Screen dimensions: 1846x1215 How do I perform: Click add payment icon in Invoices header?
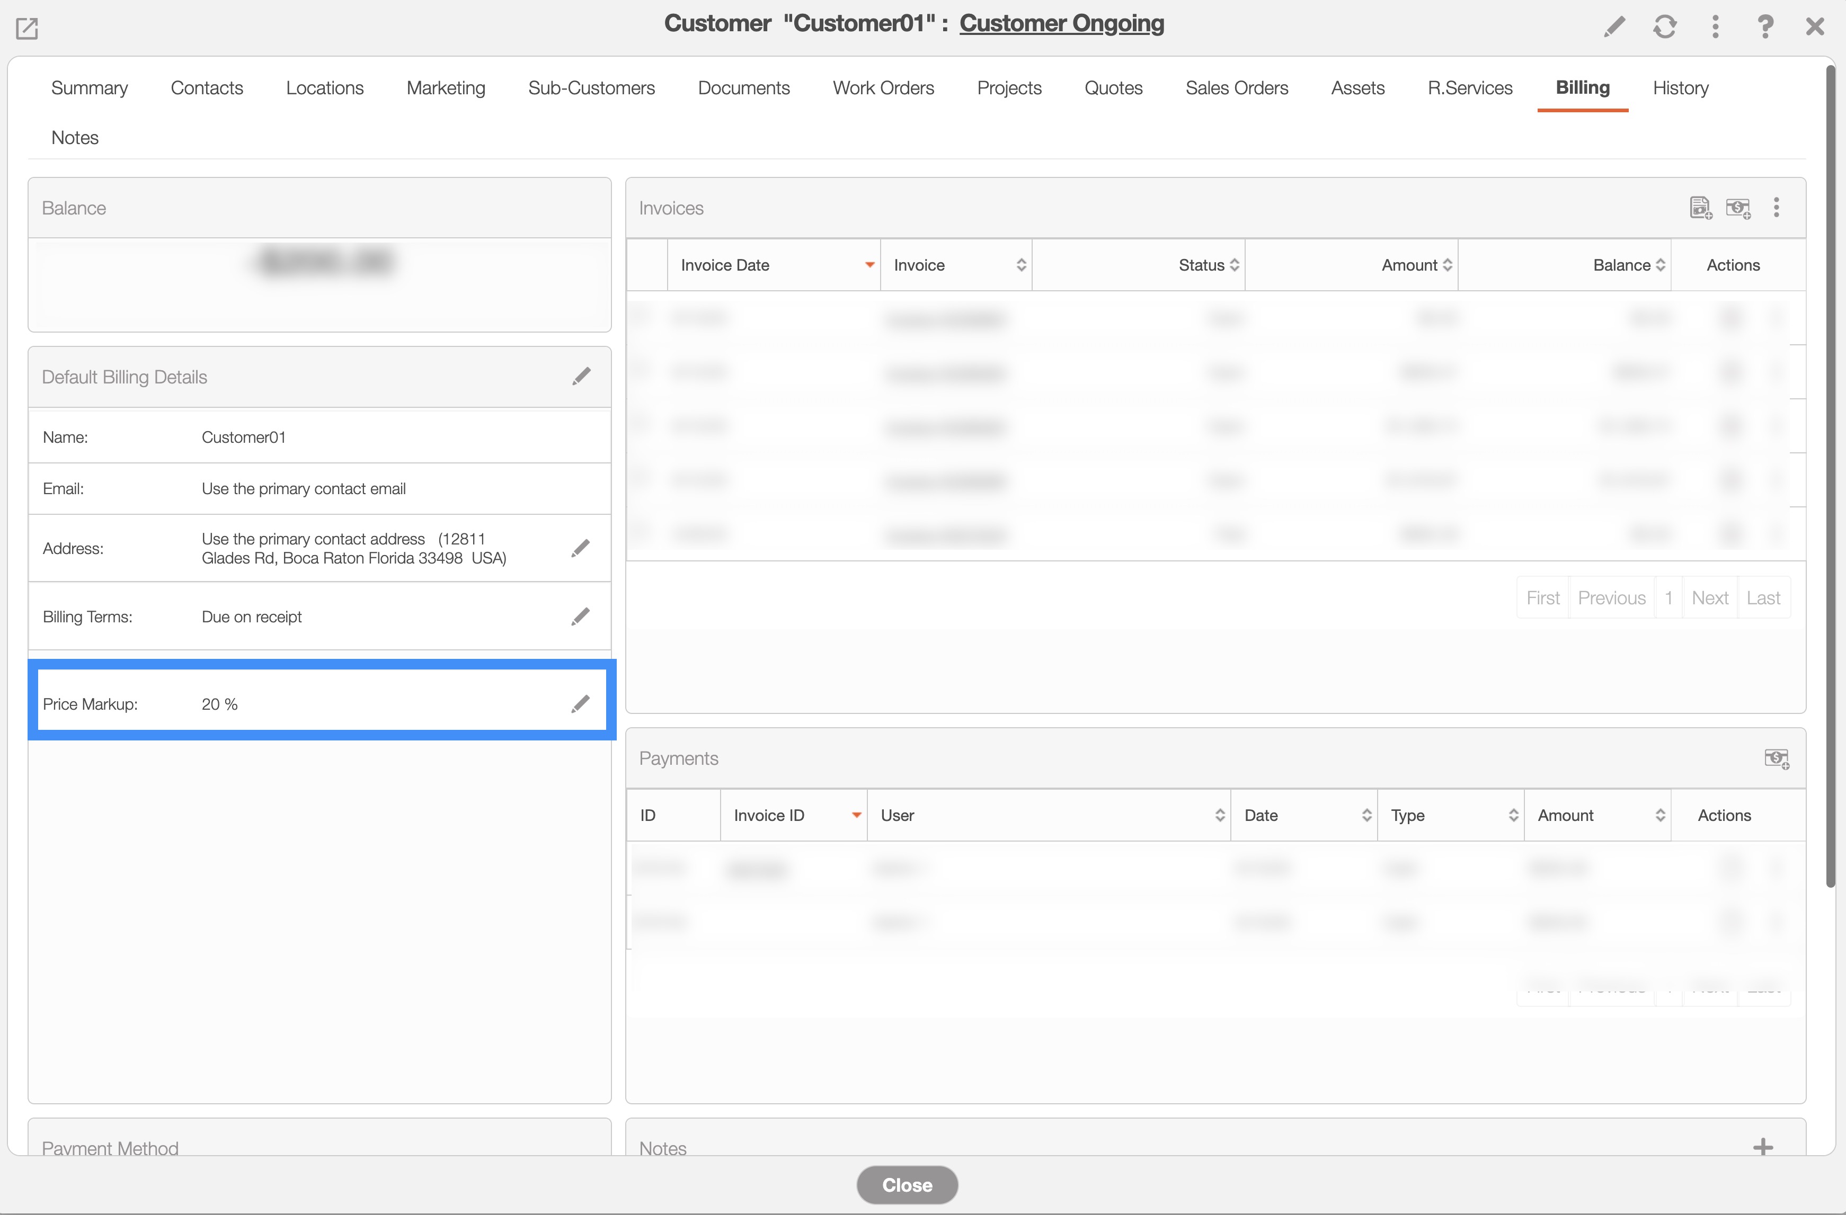[1737, 208]
